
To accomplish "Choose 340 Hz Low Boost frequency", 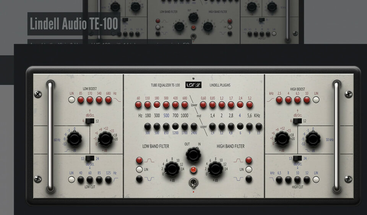I will [99, 100].
